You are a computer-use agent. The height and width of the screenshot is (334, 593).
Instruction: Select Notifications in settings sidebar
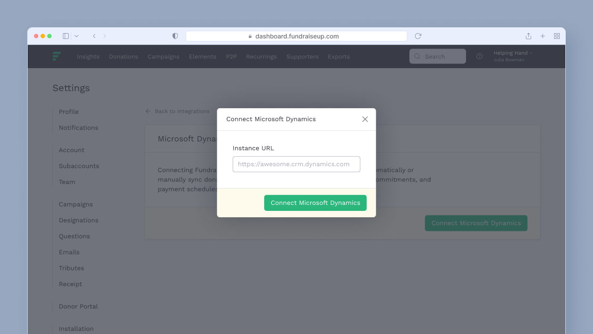78,128
